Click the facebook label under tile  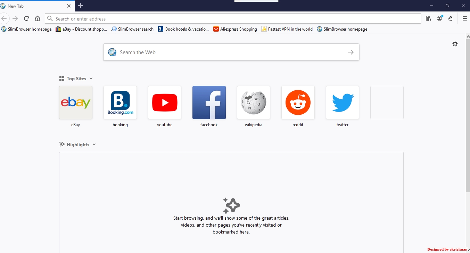pyautogui.click(x=209, y=125)
